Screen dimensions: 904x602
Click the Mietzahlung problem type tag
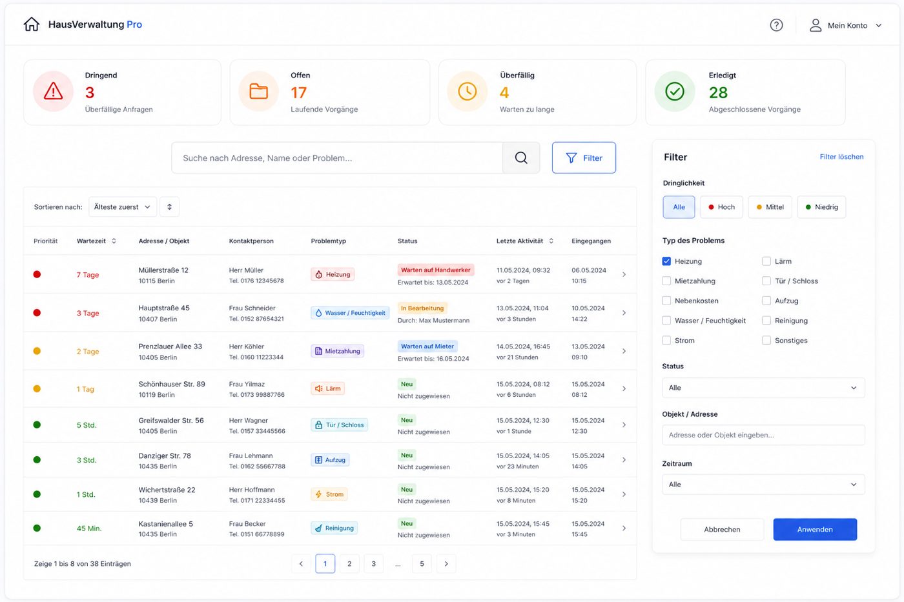tap(338, 351)
